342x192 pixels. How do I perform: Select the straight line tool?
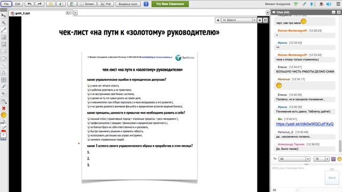tap(4, 66)
